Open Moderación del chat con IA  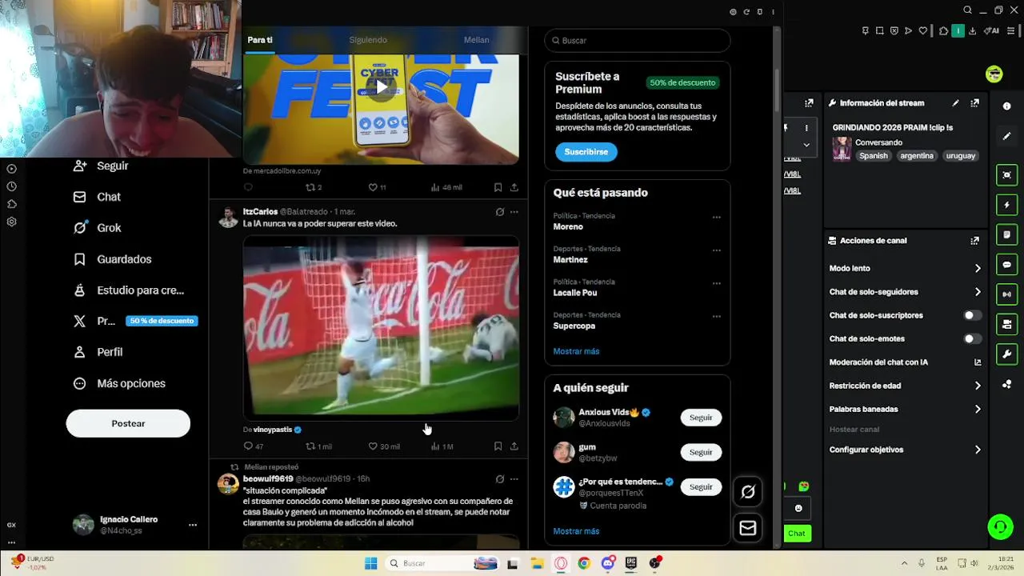pyautogui.click(x=905, y=362)
